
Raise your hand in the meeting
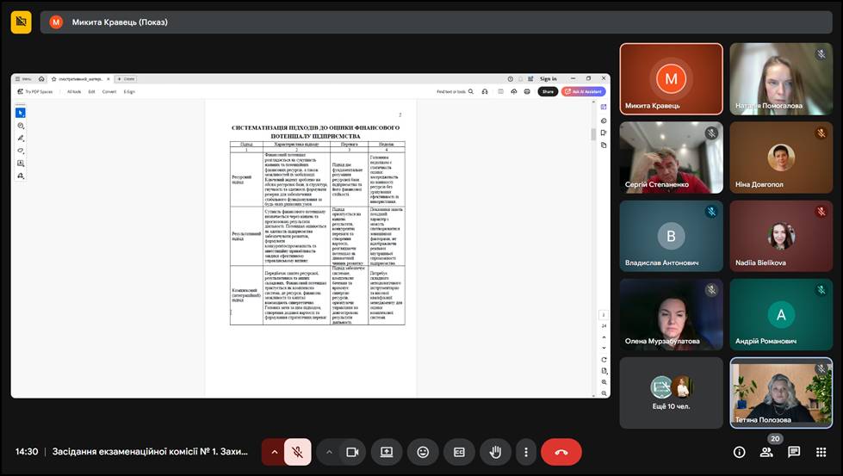[495, 452]
